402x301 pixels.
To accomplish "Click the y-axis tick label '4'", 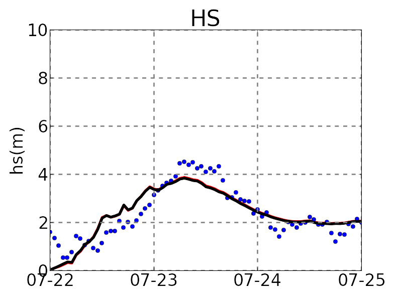I will (43, 175).
